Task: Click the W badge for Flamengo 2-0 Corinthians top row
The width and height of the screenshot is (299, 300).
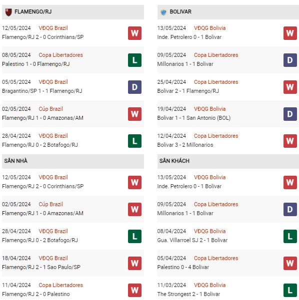Action: tap(134, 33)
